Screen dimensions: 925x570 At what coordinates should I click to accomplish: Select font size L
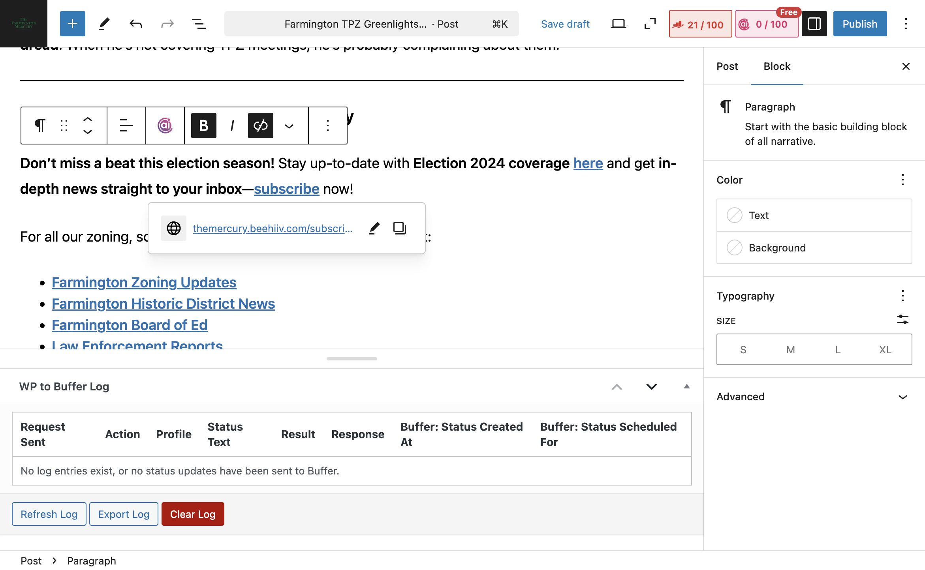coord(838,350)
